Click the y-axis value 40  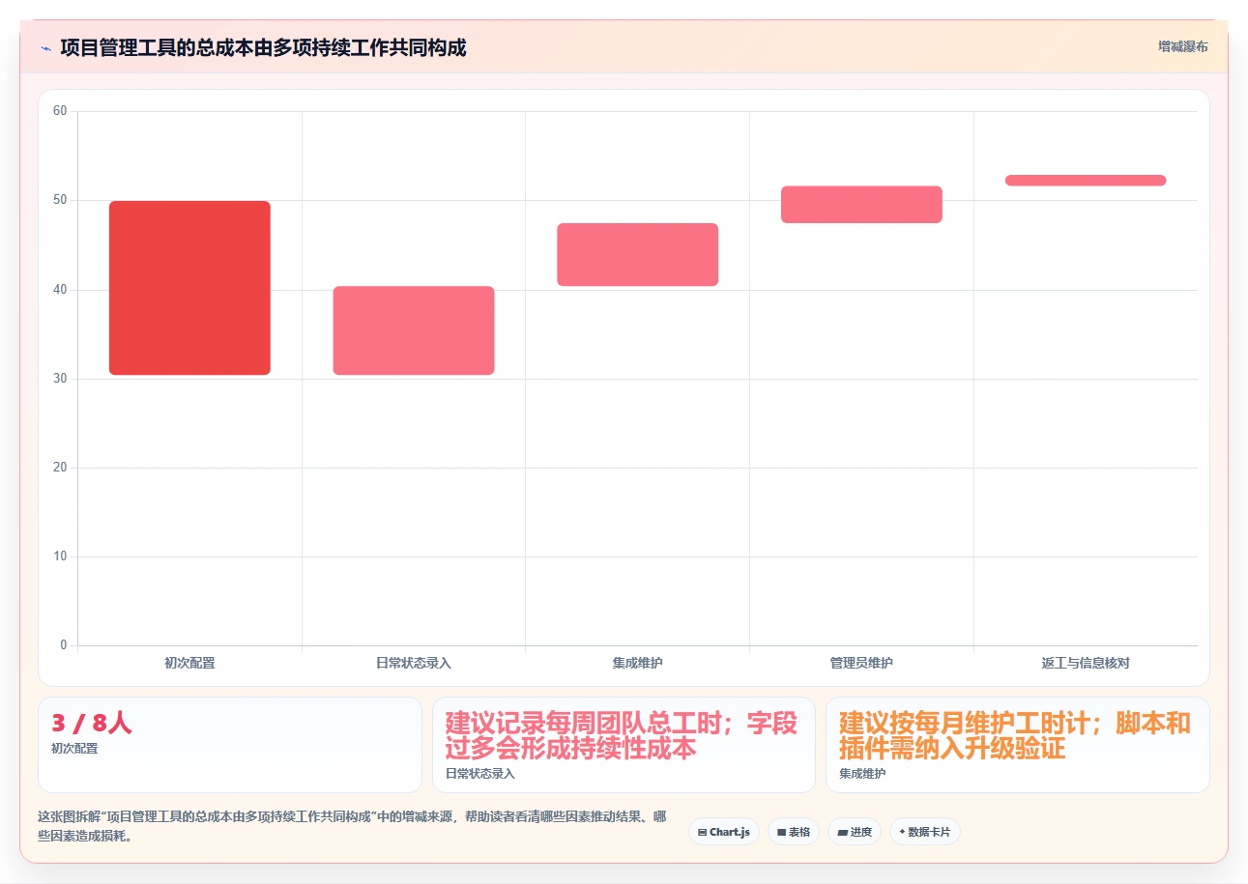coord(60,290)
